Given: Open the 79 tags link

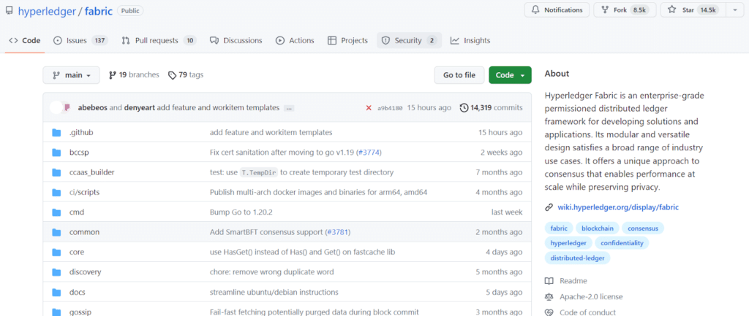Looking at the screenshot, I should [186, 75].
